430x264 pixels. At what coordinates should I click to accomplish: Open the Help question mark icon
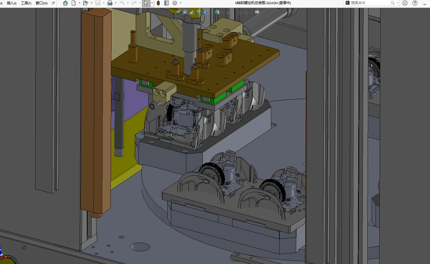point(415,3)
